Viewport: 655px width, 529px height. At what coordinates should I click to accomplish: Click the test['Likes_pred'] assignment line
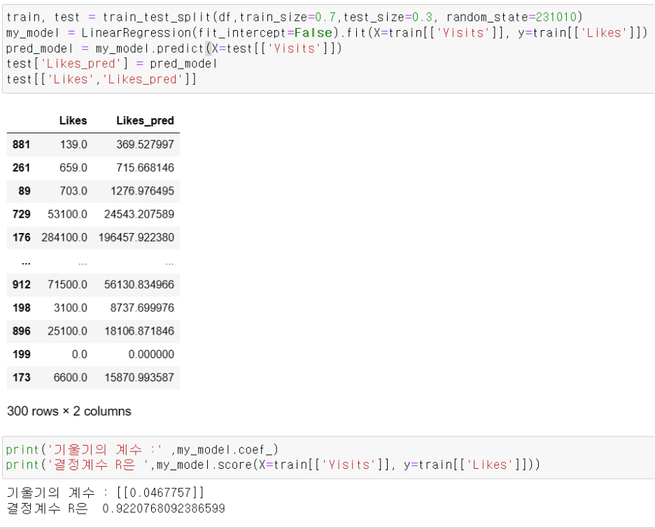[x=111, y=64]
